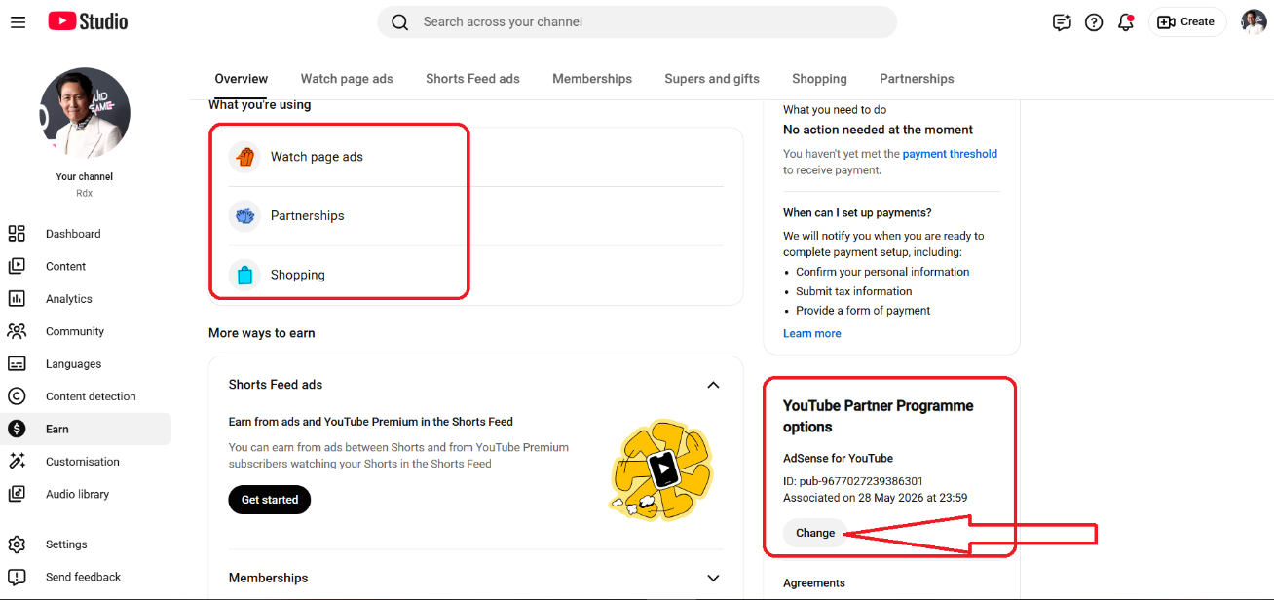The image size is (1274, 600).
Task: Open the Watch page ads row
Action: point(475,157)
